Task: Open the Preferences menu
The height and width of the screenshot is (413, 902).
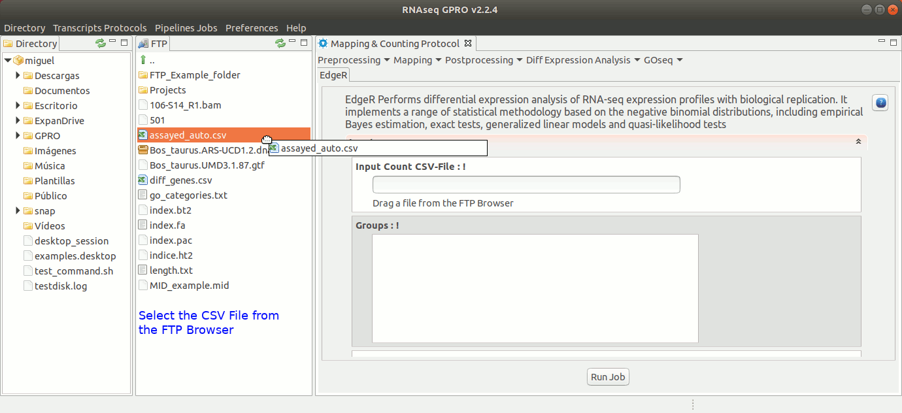Action: (252, 28)
